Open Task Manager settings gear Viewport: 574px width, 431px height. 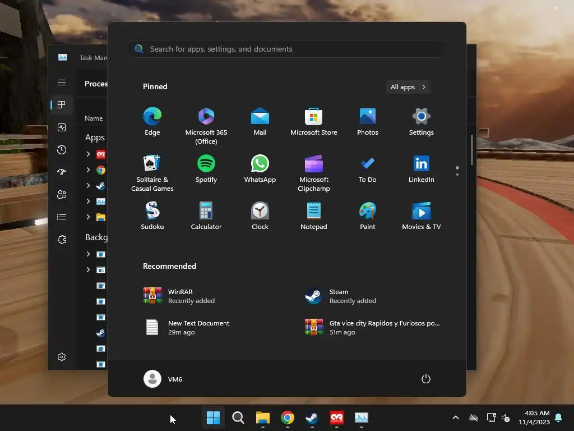62,357
